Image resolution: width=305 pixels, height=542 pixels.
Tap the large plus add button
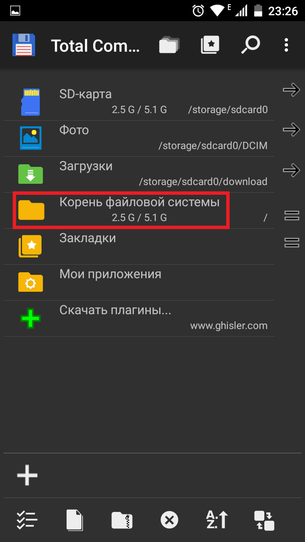click(28, 475)
